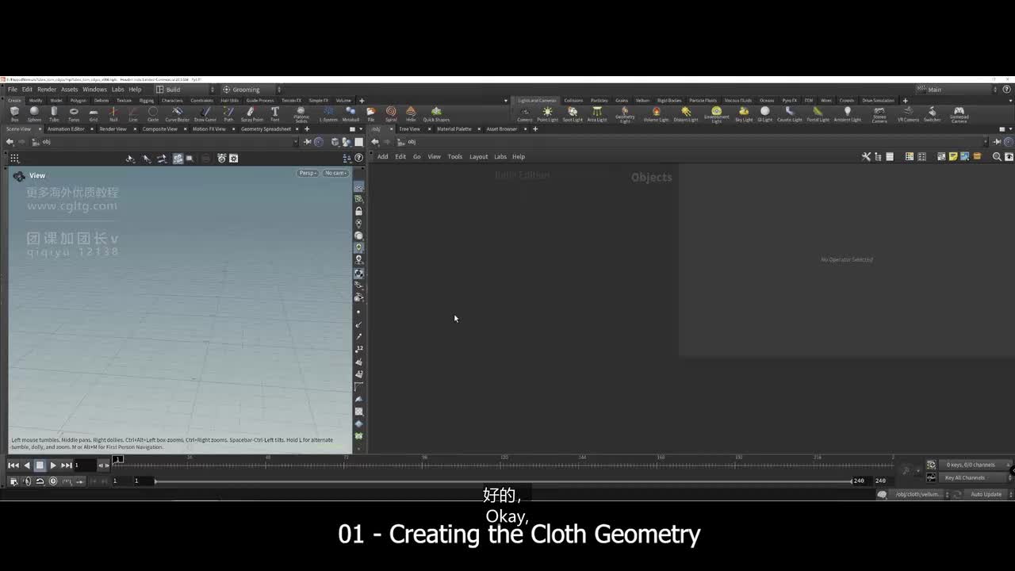Toggle the Scene View pane pin

[x=308, y=142]
